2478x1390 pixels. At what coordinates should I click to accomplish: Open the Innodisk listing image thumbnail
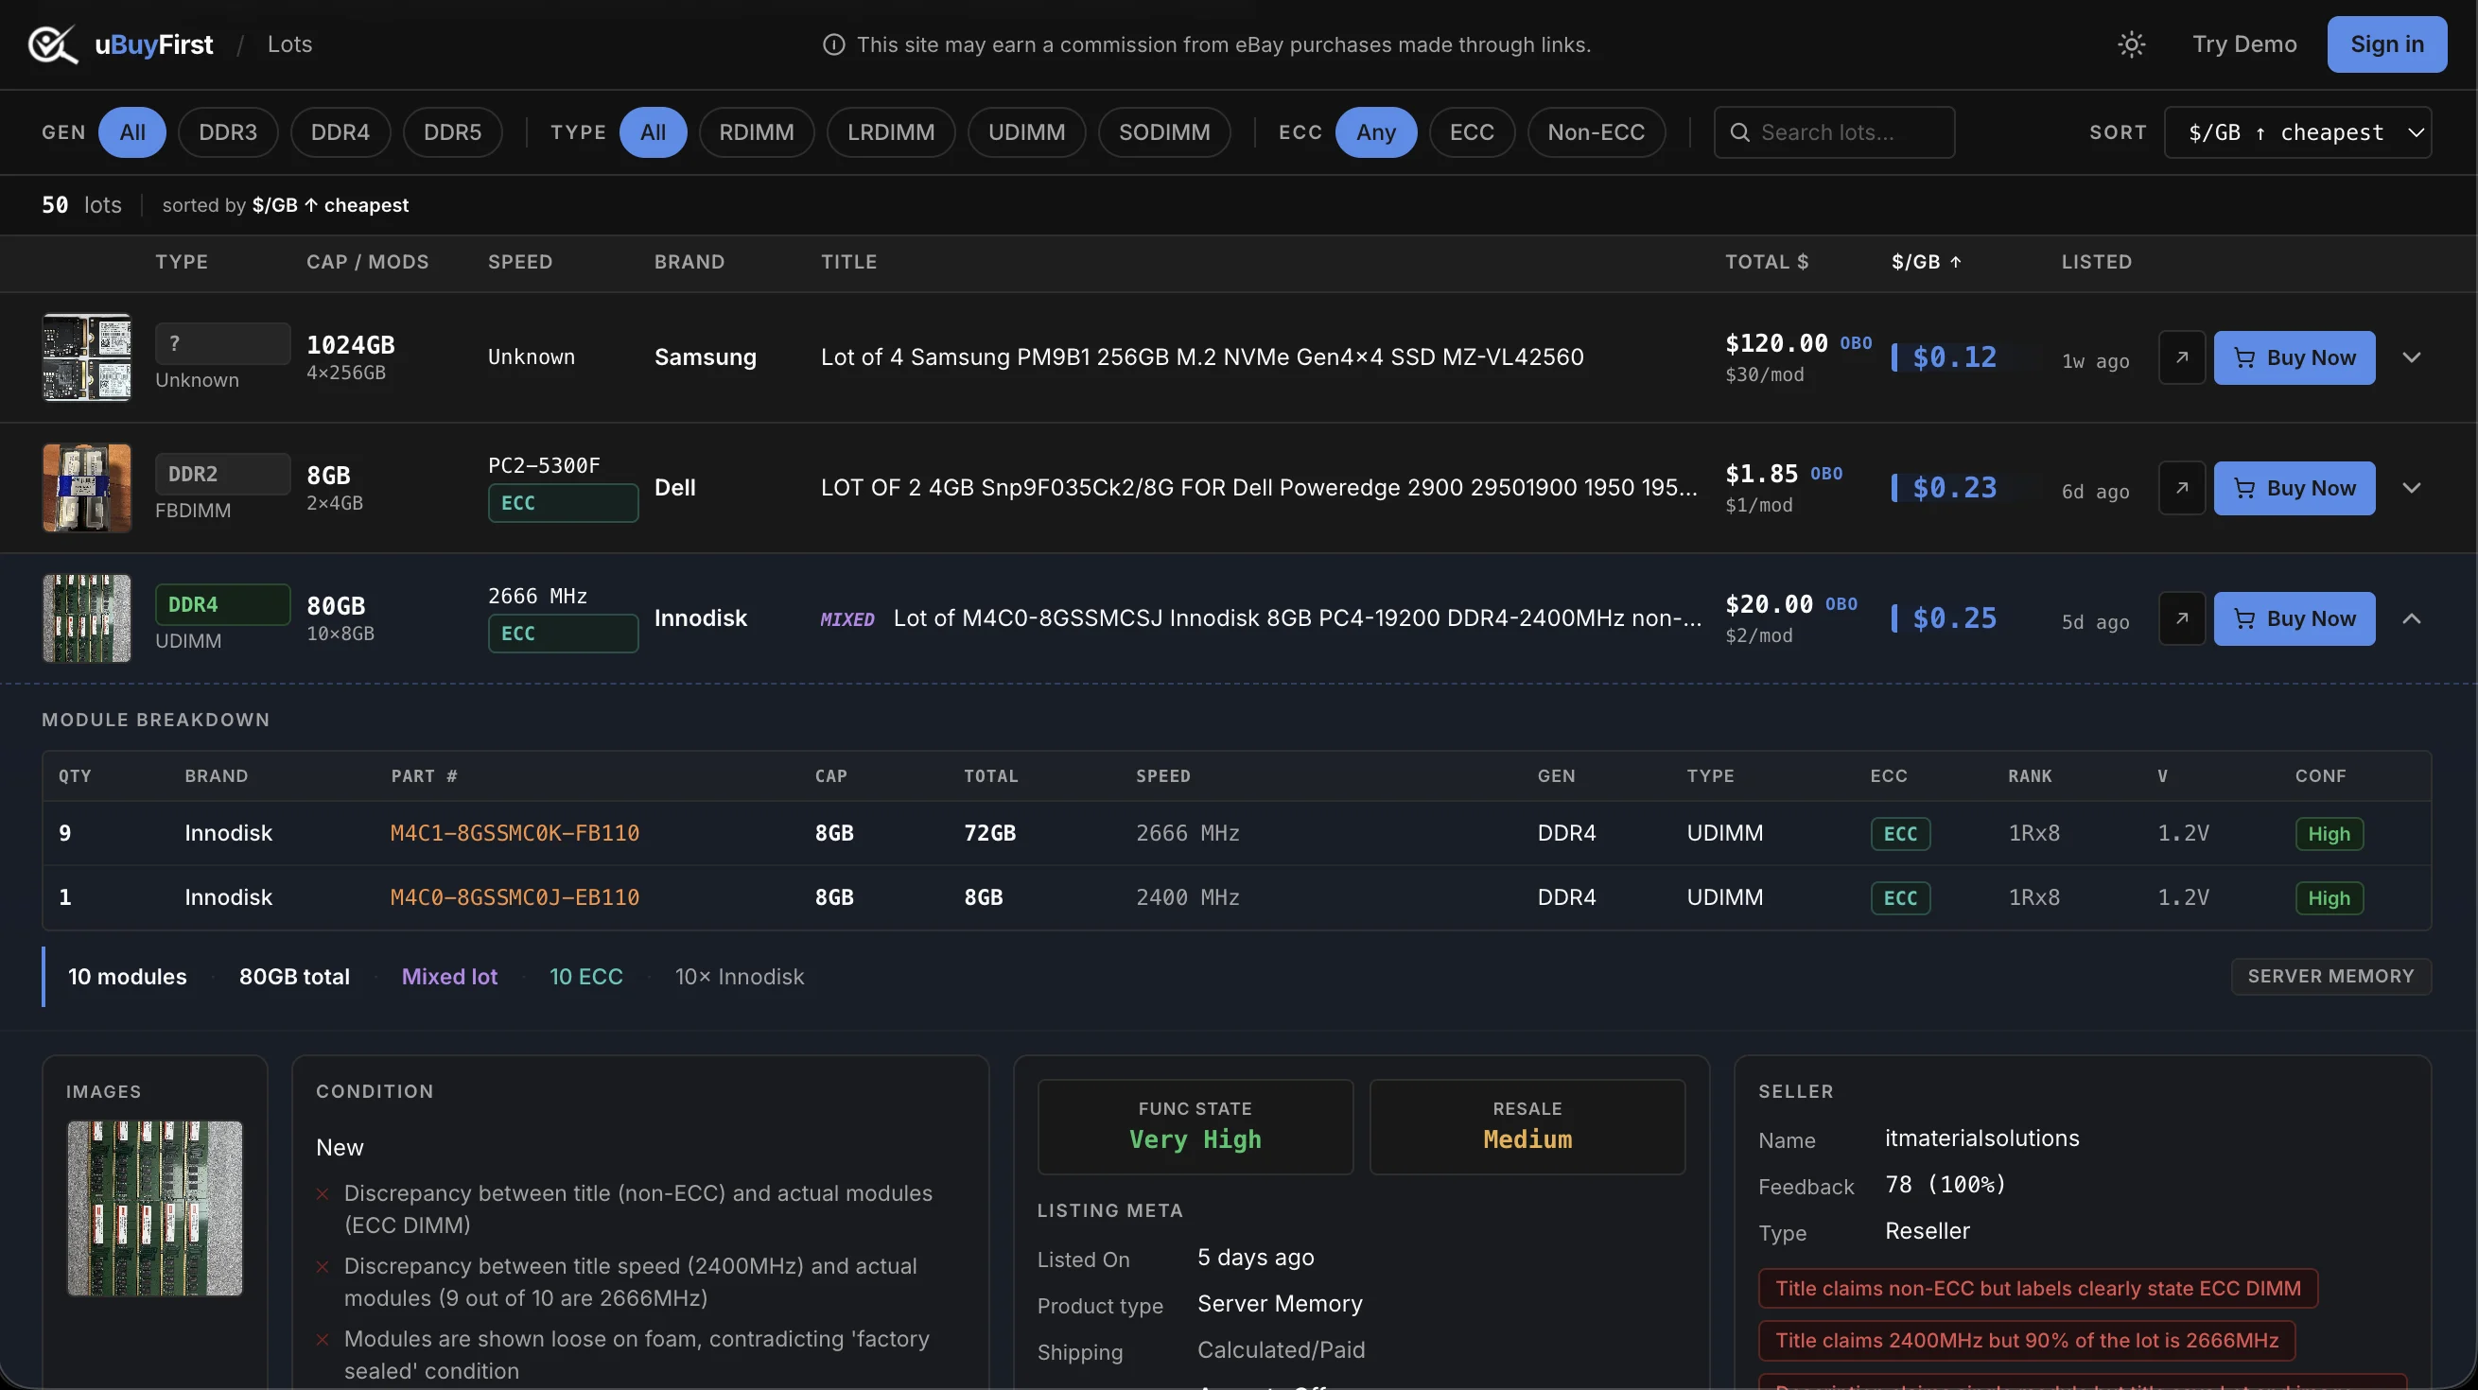pyautogui.click(x=155, y=1208)
